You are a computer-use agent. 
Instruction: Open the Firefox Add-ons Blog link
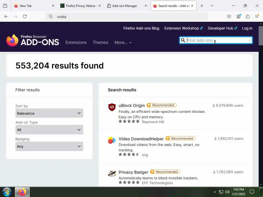click(141, 28)
